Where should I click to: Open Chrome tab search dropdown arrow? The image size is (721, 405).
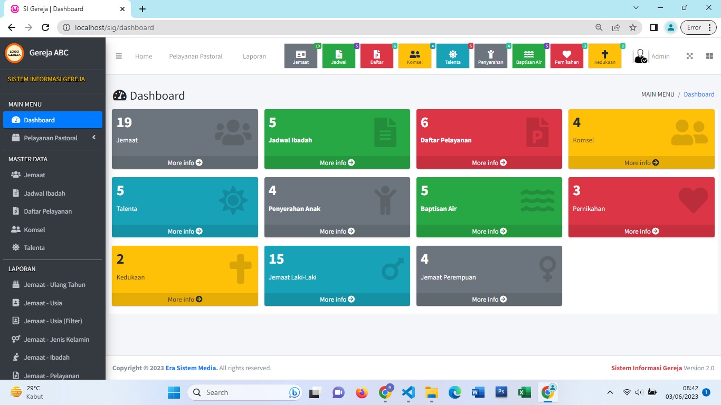(x=636, y=8)
